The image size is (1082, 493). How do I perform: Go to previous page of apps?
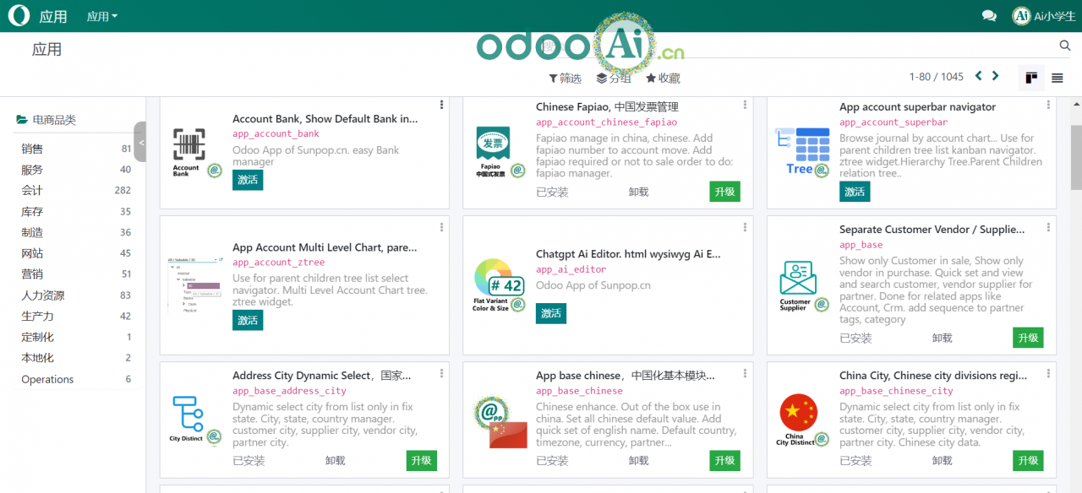pyautogui.click(x=978, y=76)
